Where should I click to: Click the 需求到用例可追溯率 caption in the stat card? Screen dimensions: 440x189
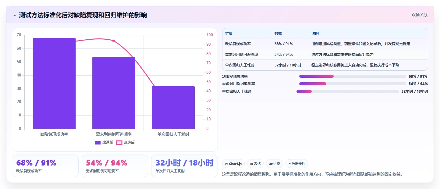pyautogui.click(x=102, y=171)
